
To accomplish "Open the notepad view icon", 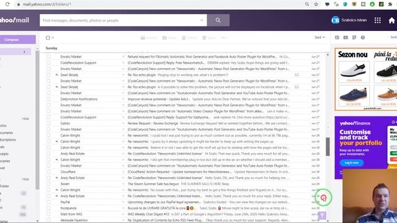I will coord(354,37).
